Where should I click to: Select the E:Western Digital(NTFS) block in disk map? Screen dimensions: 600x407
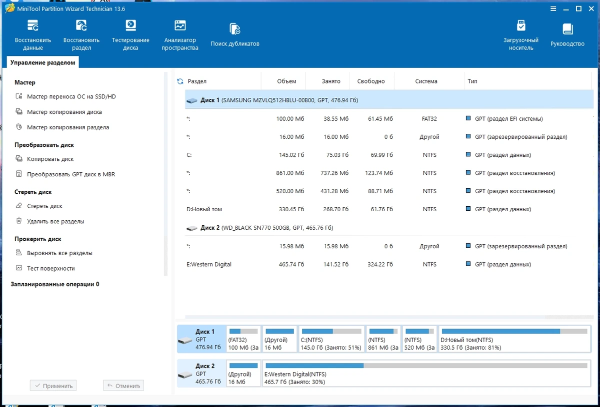(426, 374)
